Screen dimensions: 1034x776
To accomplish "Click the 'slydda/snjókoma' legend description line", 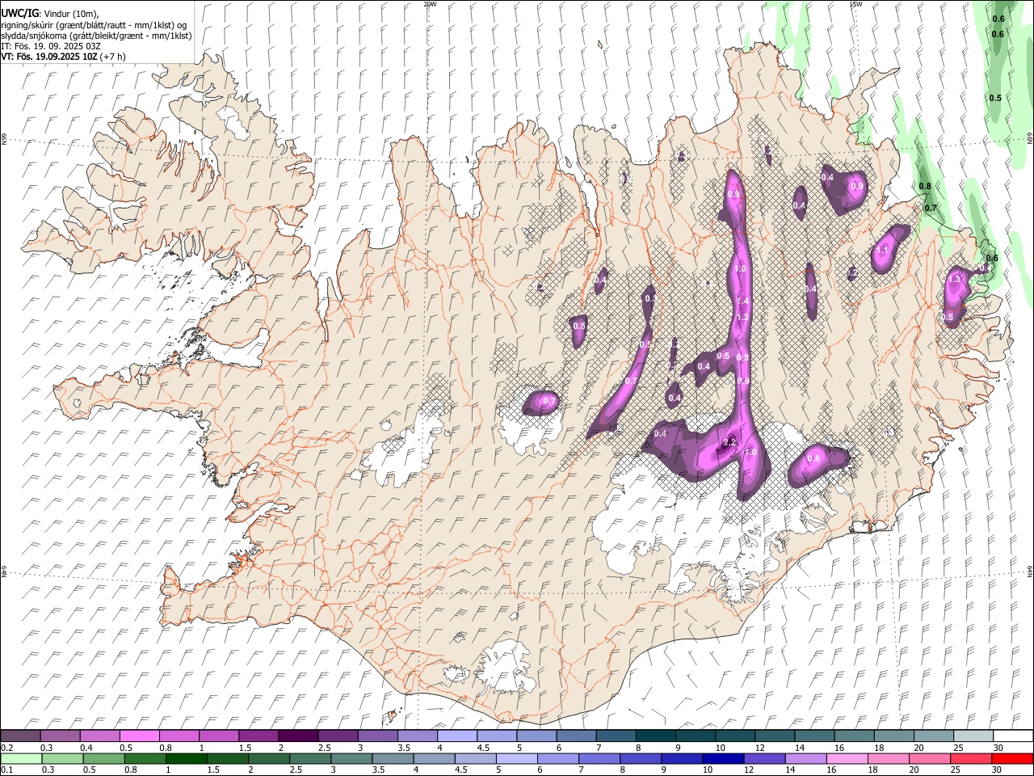I will (96, 36).
